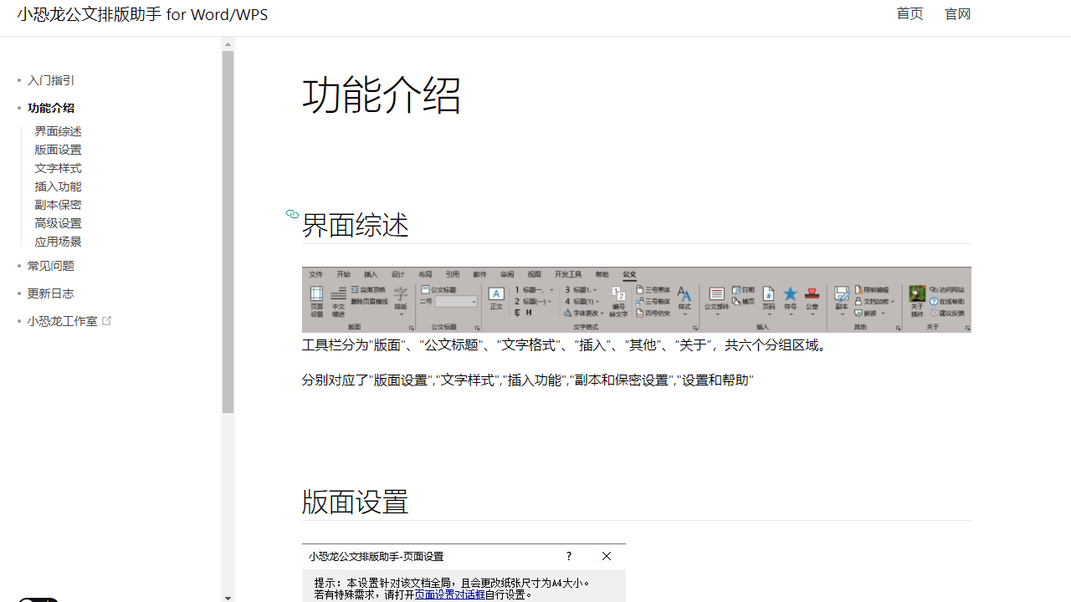Click the anchor link icon beside 界面综述 heading
This screenshot has height=602, width=1071.
pyautogui.click(x=292, y=215)
